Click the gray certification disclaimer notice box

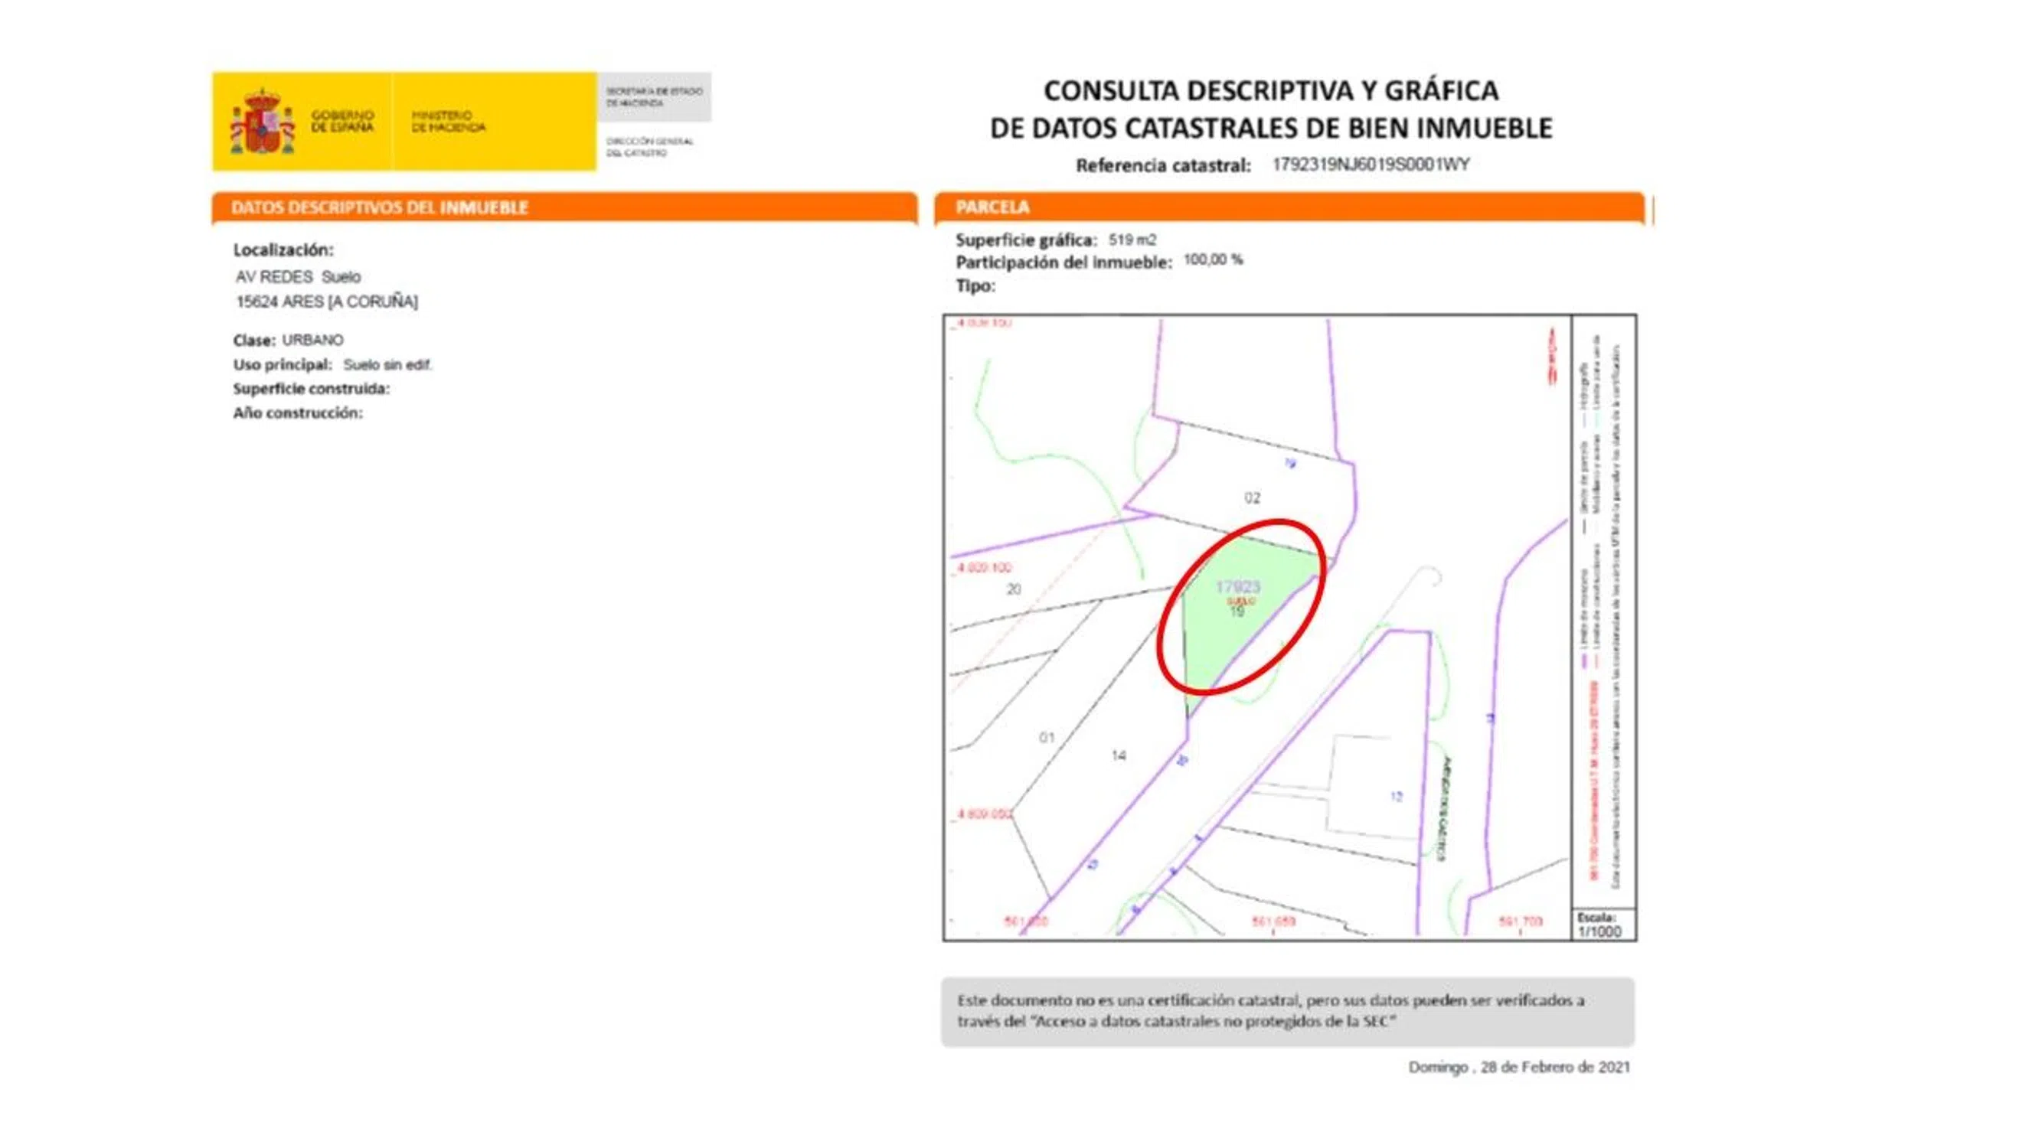point(1287,1011)
